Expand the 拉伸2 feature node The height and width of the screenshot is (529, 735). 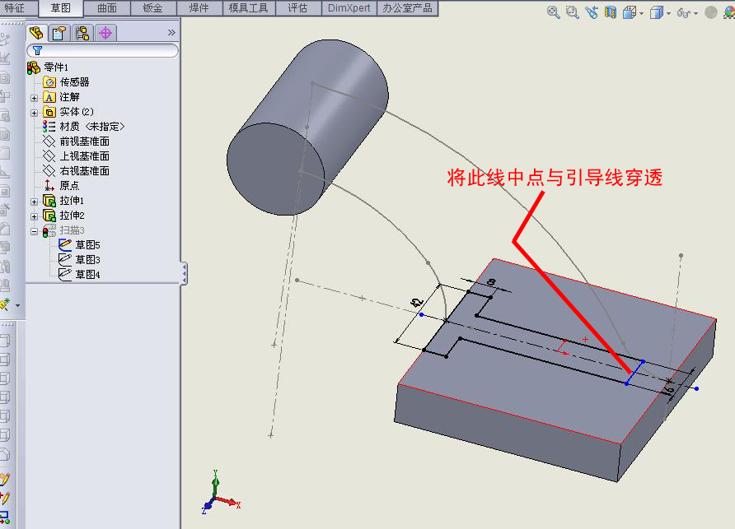tap(34, 216)
